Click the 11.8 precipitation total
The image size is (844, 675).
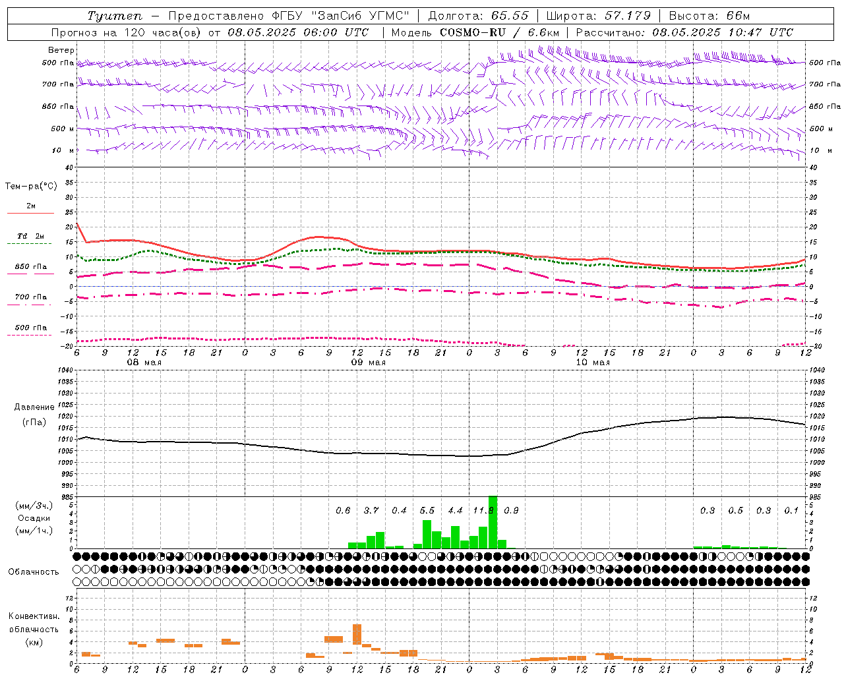point(483,511)
